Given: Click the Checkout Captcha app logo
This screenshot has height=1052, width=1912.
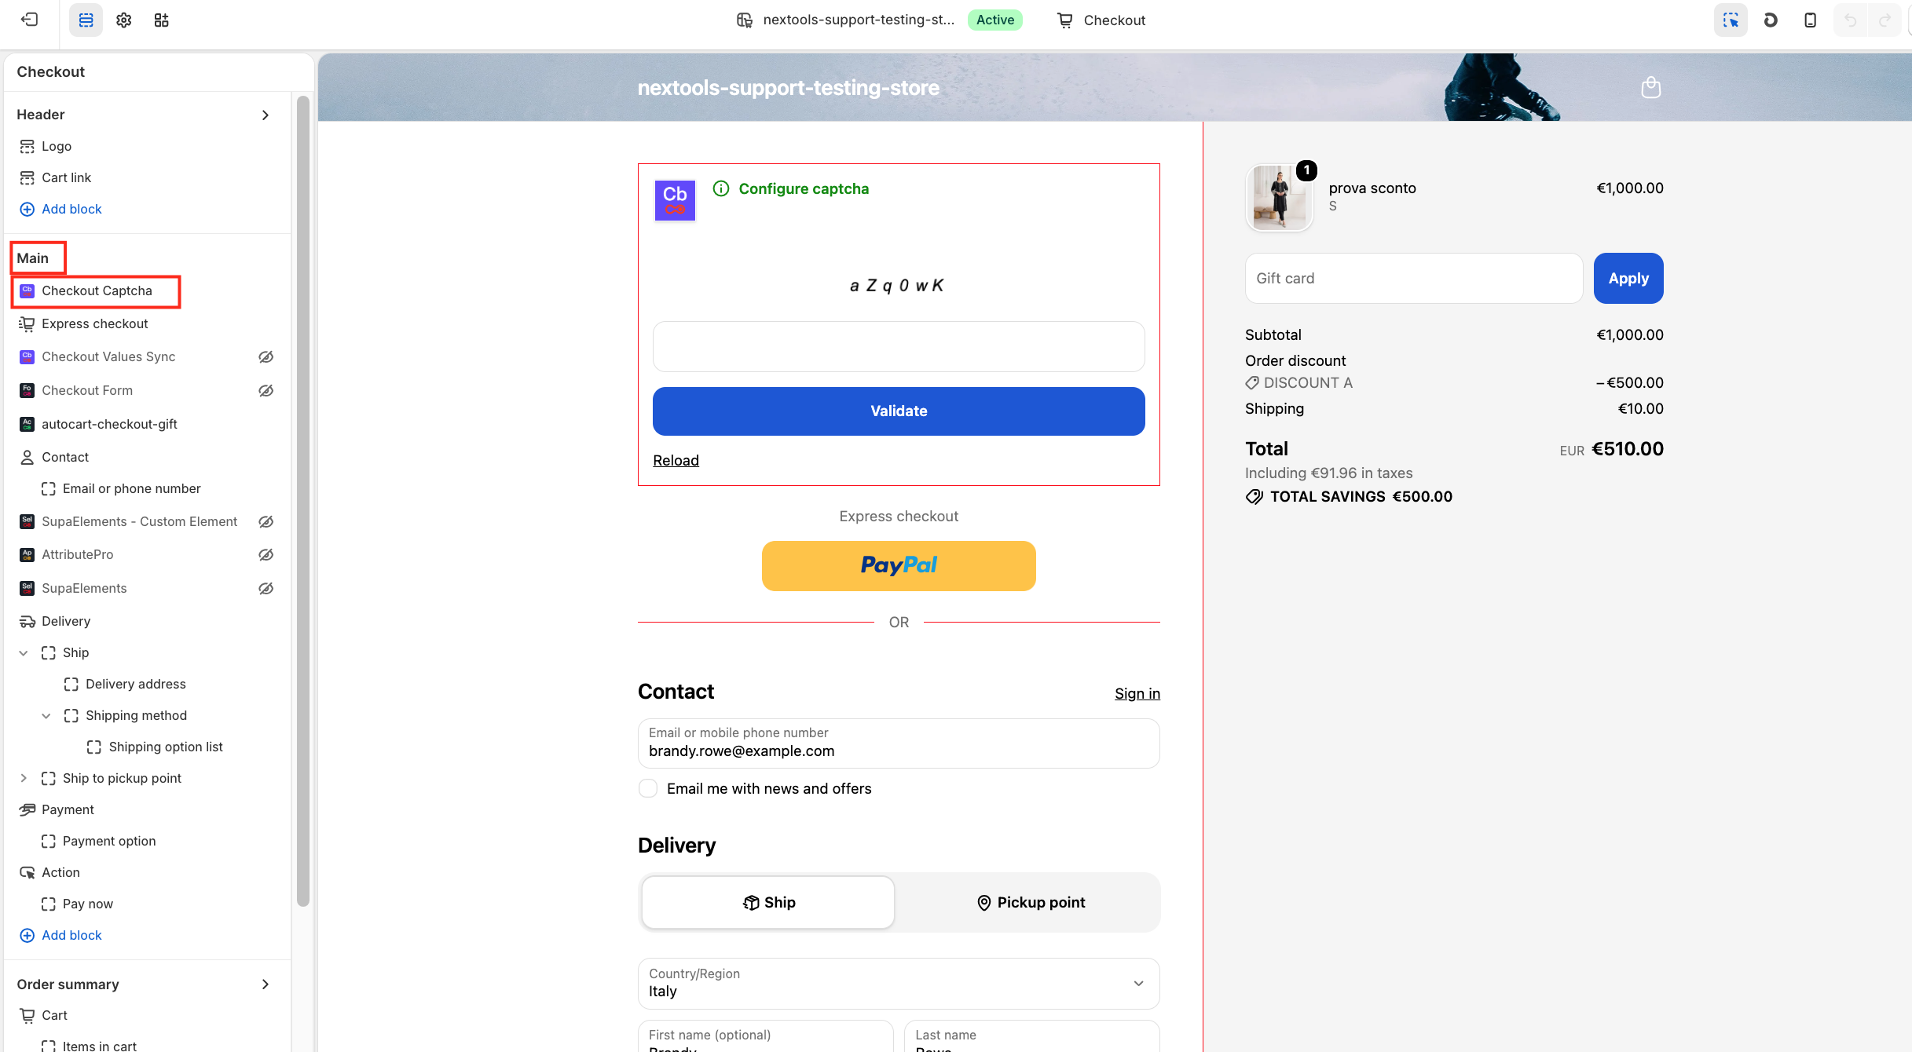Looking at the screenshot, I should tap(675, 200).
